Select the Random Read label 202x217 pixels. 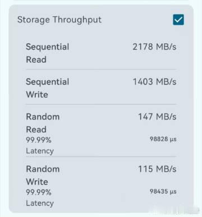click(x=43, y=123)
